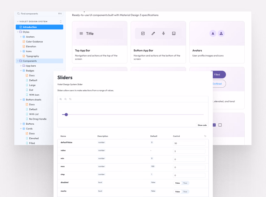The height and width of the screenshot is (197, 266).
Task: Click the Filled button preview
Action: coord(219,75)
